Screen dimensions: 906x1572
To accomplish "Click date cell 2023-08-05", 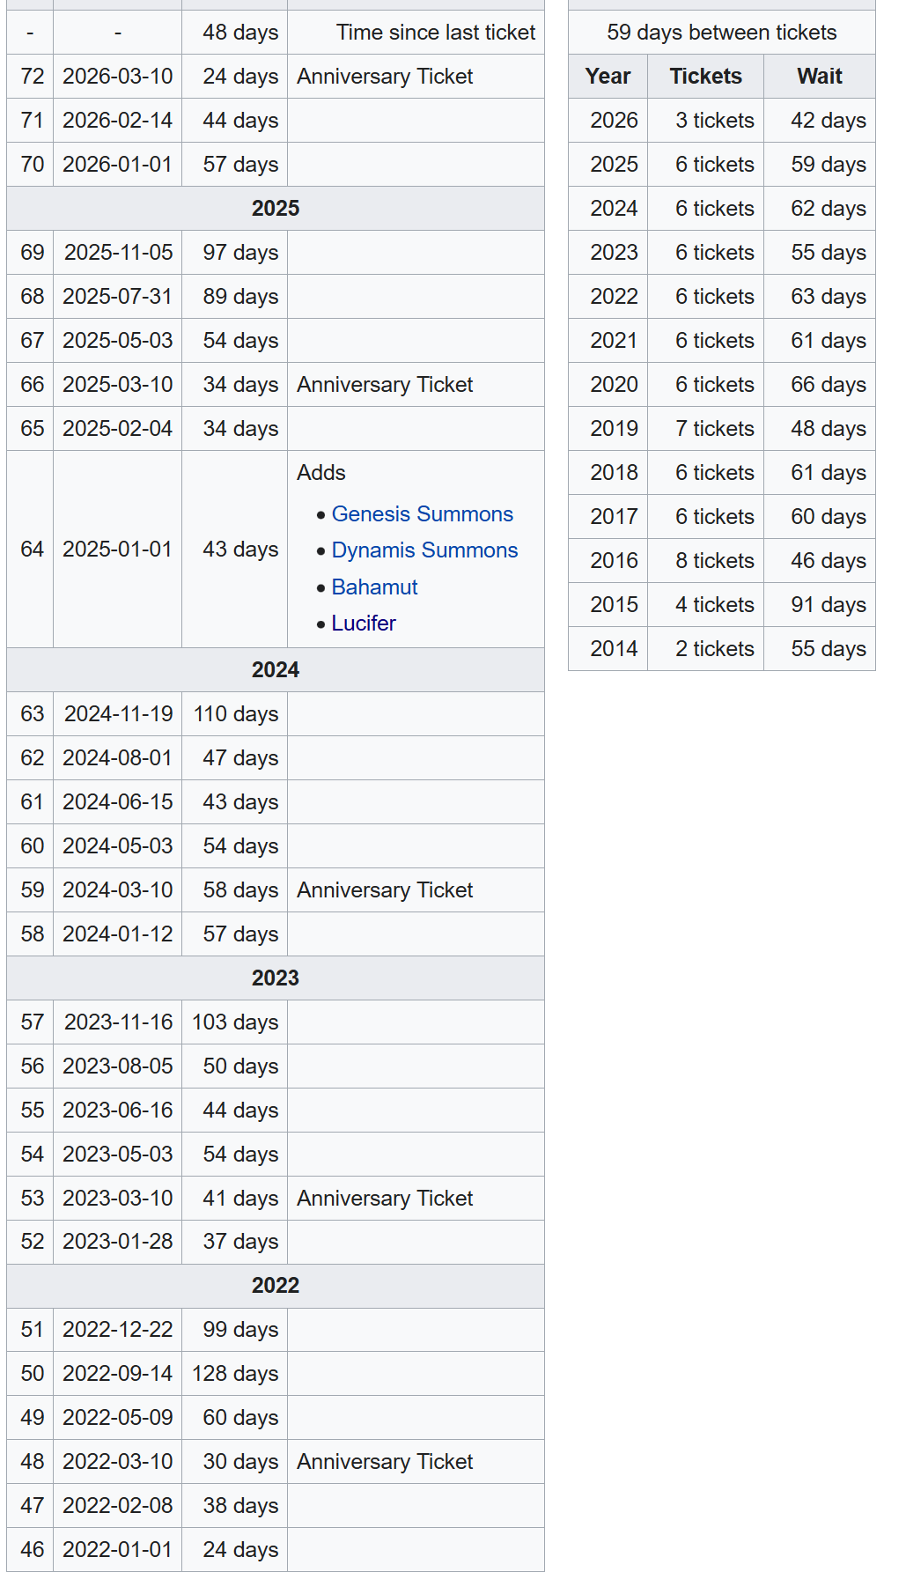I will [x=117, y=1066].
